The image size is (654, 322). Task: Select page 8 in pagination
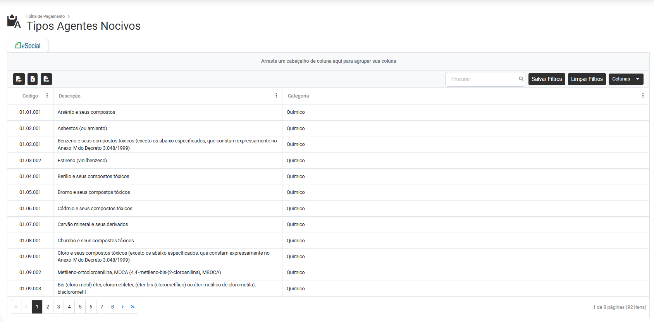pos(113,307)
